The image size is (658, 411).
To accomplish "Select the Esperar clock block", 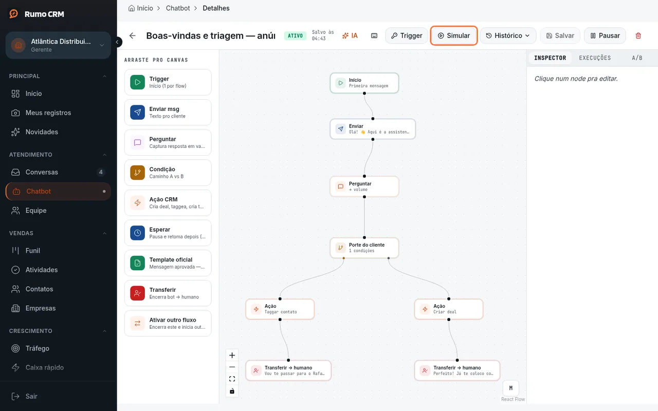I will [x=168, y=233].
